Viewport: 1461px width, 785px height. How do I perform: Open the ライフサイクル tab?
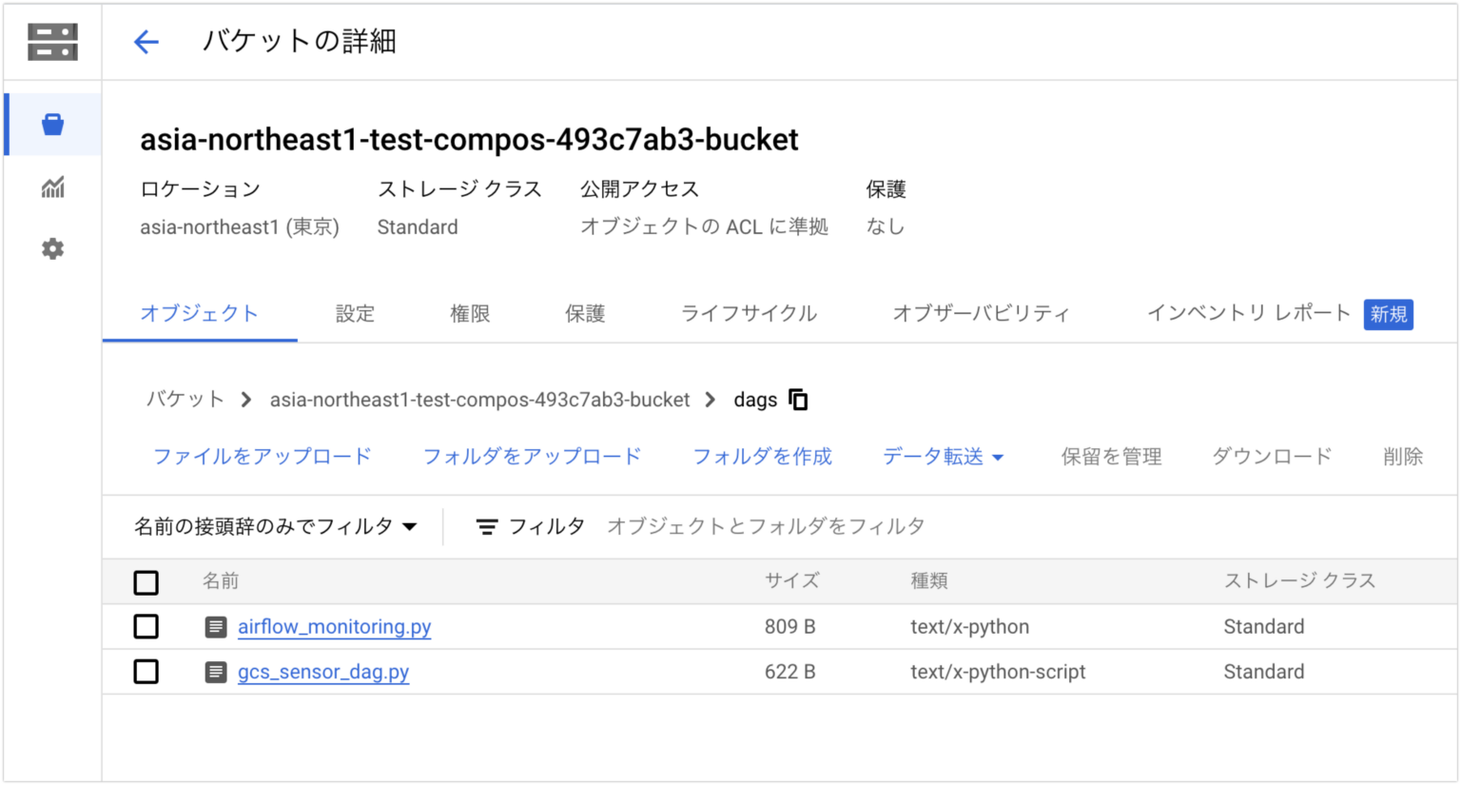tap(748, 313)
